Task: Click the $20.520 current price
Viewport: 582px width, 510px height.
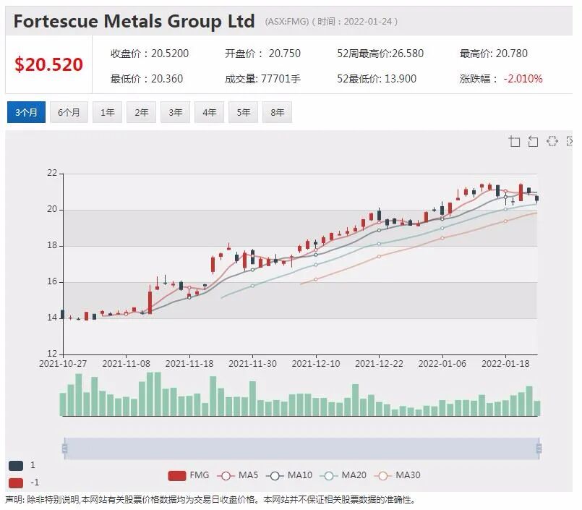Action: click(x=48, y=64)
